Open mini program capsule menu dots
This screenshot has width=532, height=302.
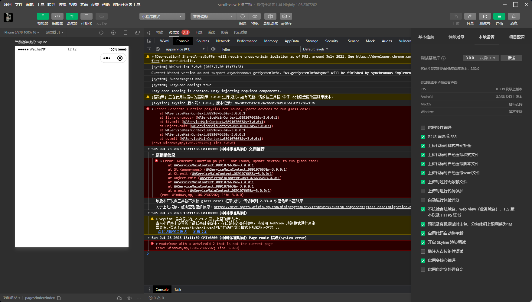point(107,58)
